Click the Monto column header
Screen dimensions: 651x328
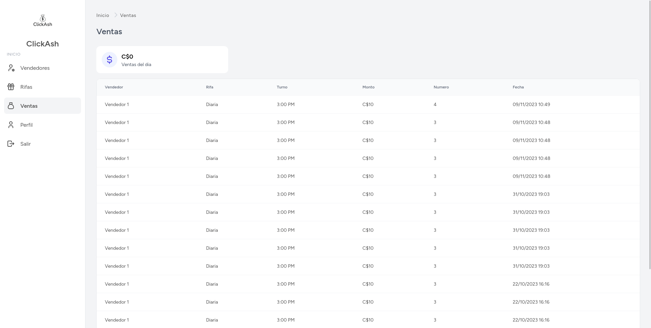coord(368,87)
